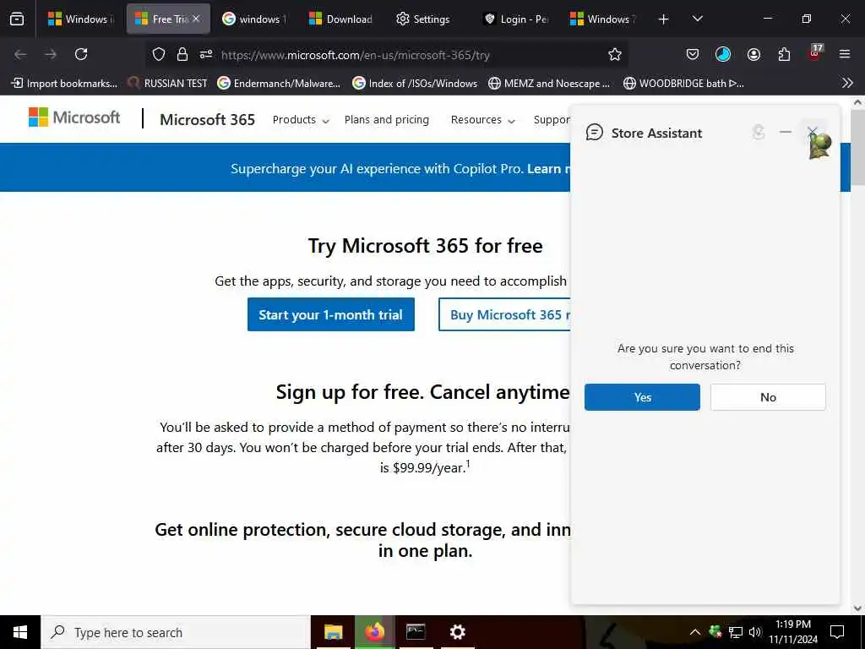The height and width of the screenshot is (649, 865).
Task: Open the Pocket save icon
Action: click(x=693, y=54)
